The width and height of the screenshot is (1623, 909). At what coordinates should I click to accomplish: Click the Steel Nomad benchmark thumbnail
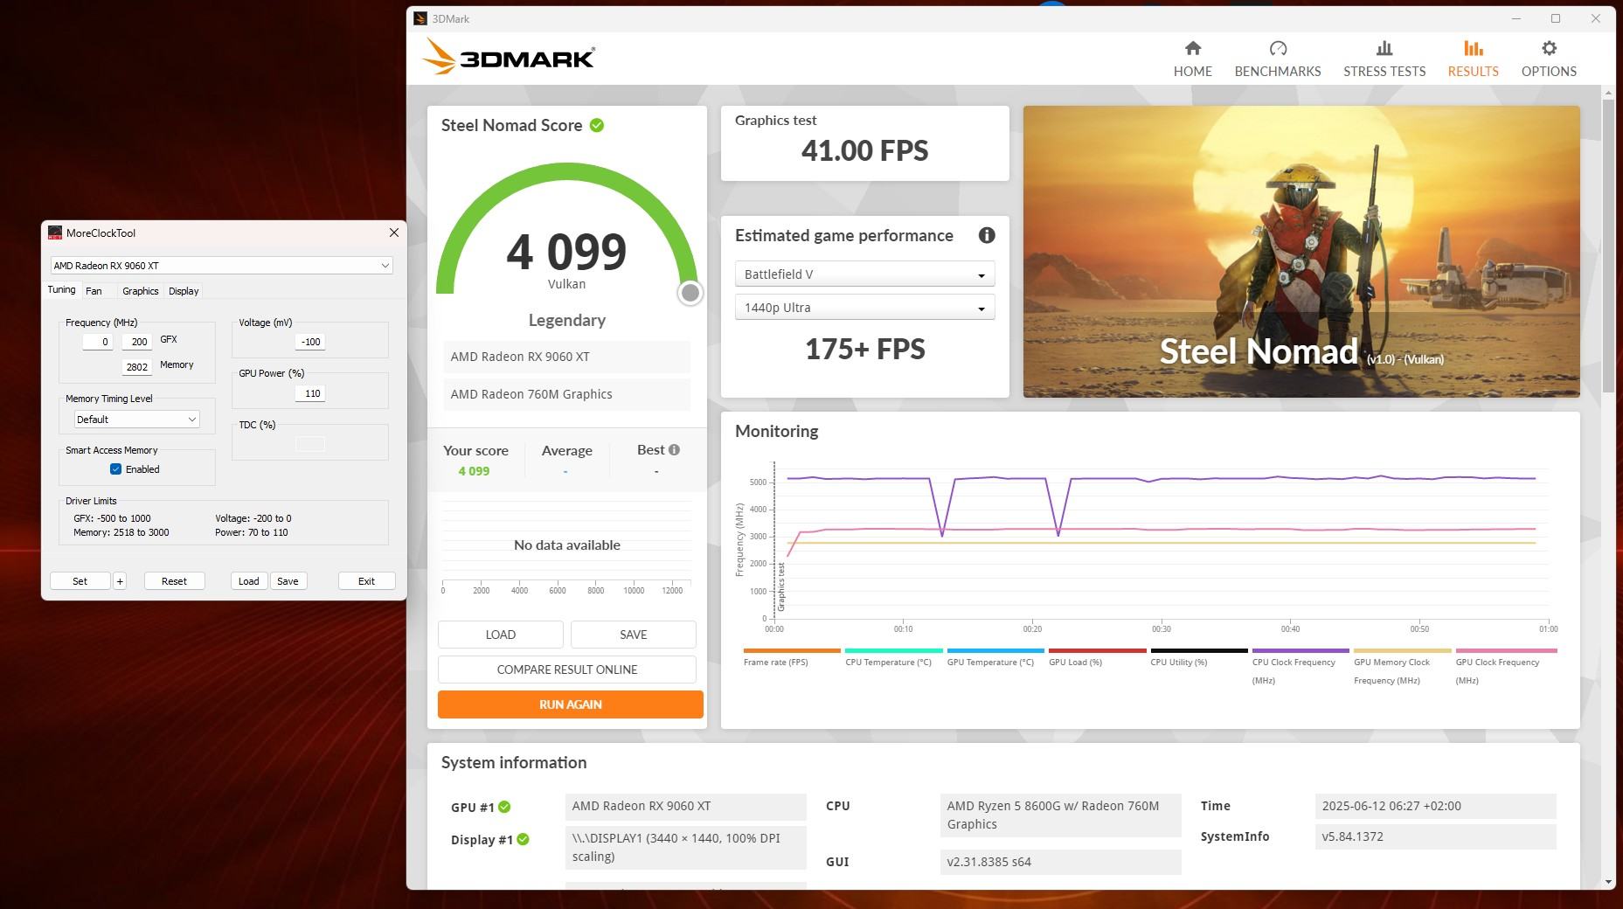pyautogui.click(x=1301, y=252)
